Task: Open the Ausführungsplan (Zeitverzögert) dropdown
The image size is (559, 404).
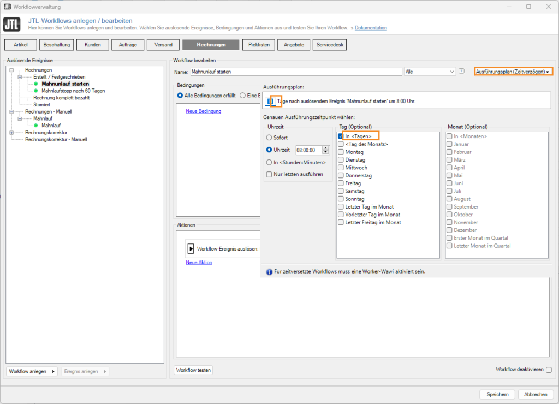Action: point(513,71)
